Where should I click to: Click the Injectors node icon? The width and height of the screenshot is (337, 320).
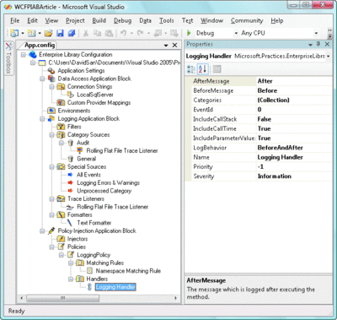[61, 239]
